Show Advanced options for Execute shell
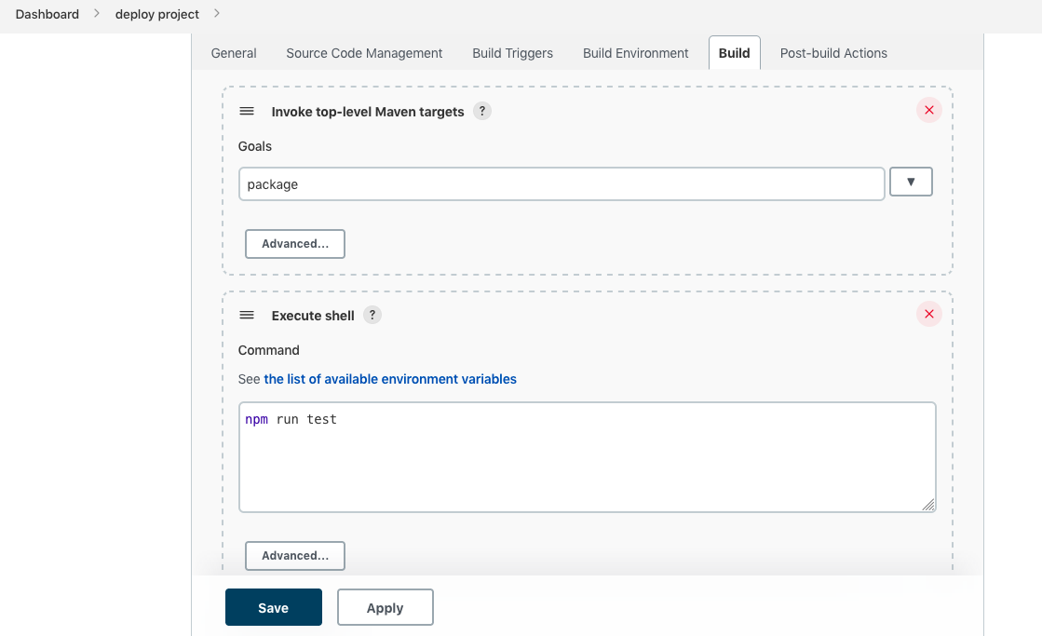 pos(294,556)
